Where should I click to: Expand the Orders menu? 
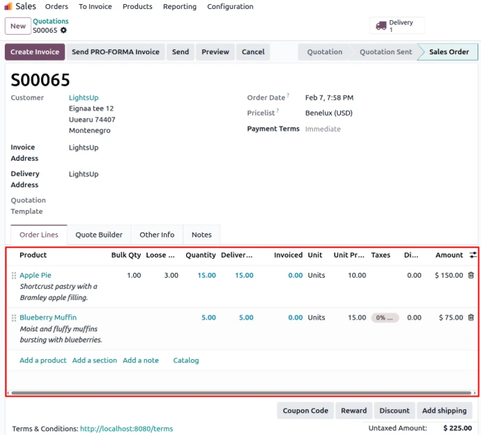(x=56, y=6)
